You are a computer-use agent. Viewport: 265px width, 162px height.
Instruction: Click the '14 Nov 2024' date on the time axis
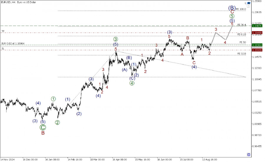[7, 159]
